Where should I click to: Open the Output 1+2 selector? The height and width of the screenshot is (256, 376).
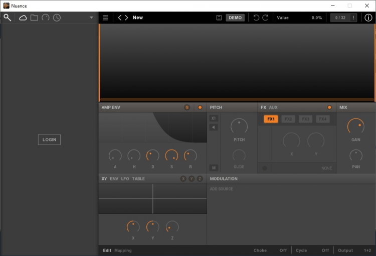367,250
